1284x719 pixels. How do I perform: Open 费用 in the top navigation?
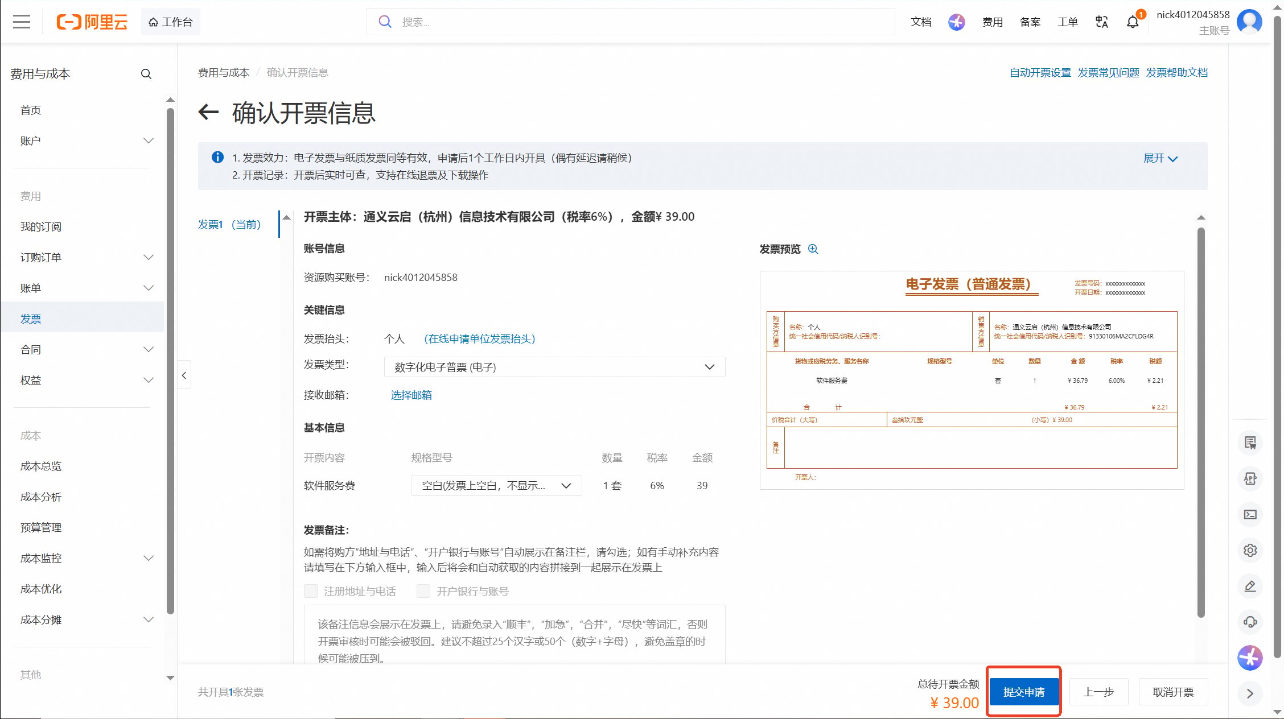pyautogui.click(x=992, y=22)
